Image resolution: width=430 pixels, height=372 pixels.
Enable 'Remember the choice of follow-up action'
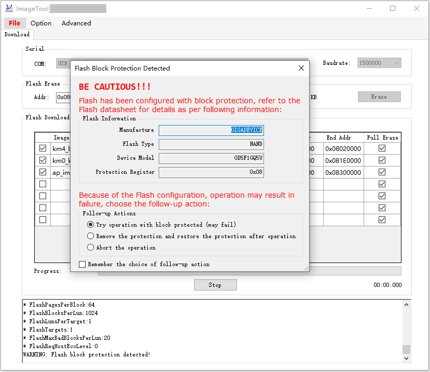tap(82, 264)
